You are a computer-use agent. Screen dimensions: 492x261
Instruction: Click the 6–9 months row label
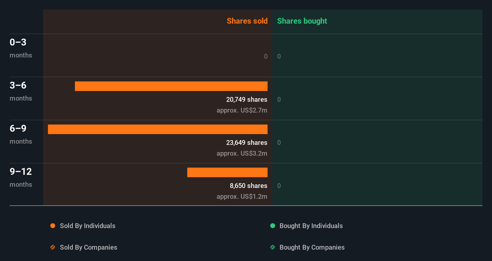21,134
